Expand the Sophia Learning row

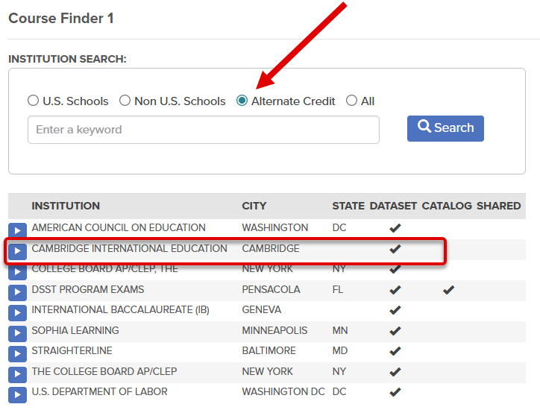tap(18, 333)
